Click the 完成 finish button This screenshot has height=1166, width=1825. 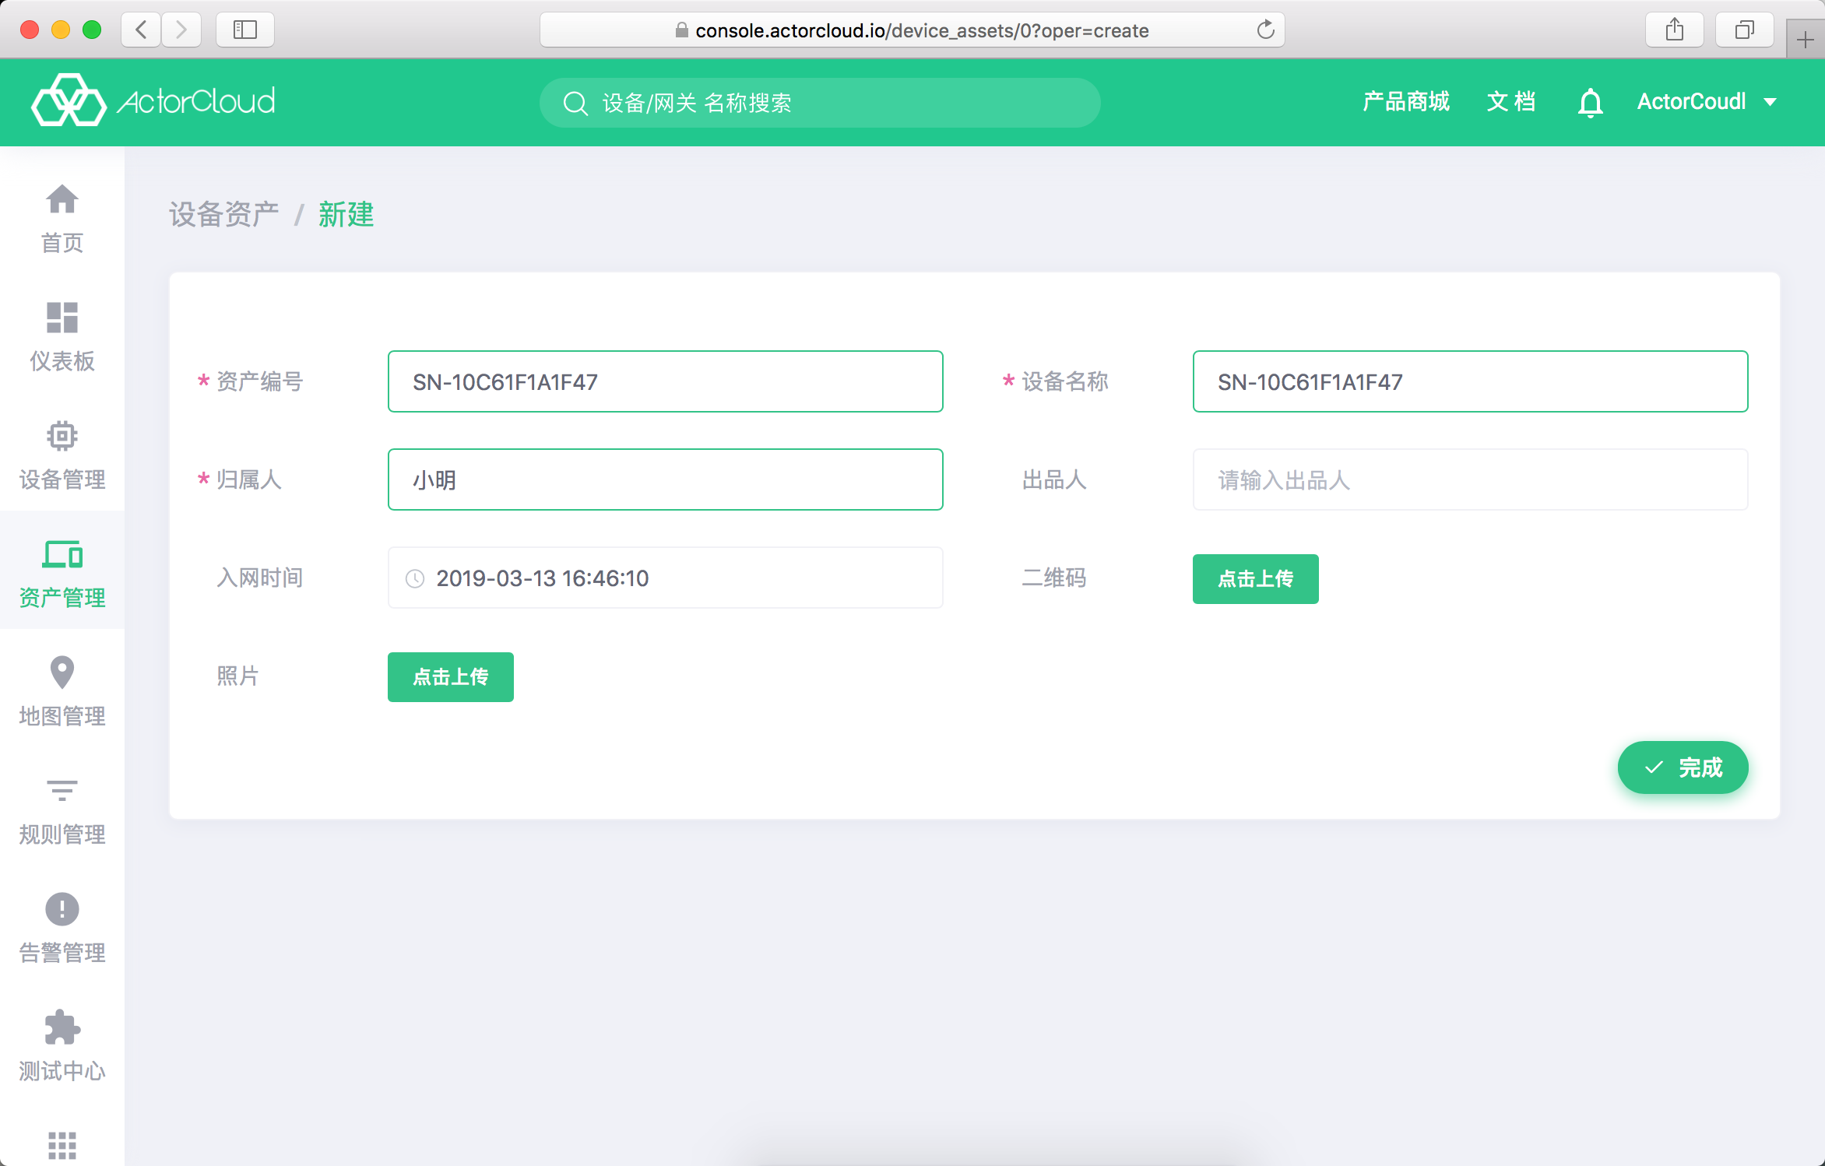1683,767
